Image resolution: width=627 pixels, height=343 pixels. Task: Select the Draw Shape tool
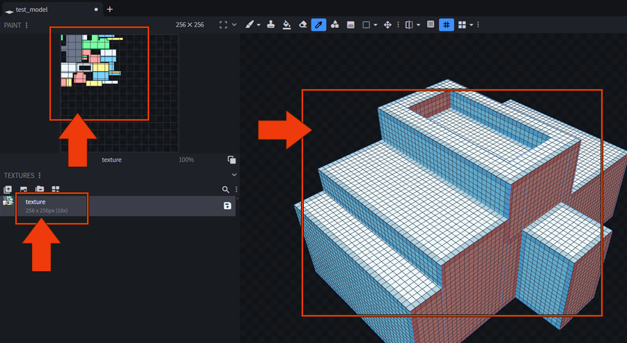click(x=334, y=24)
